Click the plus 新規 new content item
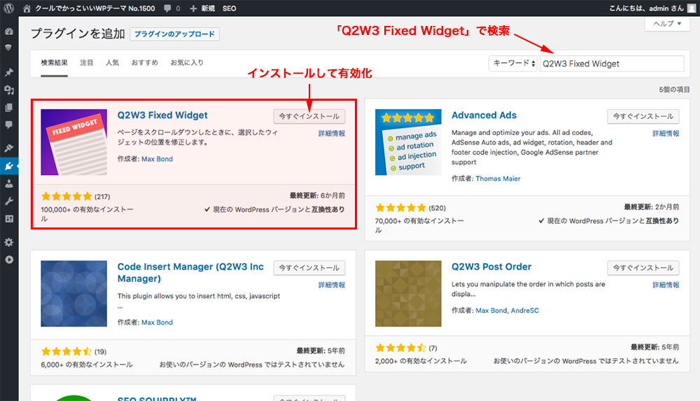Screen dimensions: 700x401 coord(202,8)
